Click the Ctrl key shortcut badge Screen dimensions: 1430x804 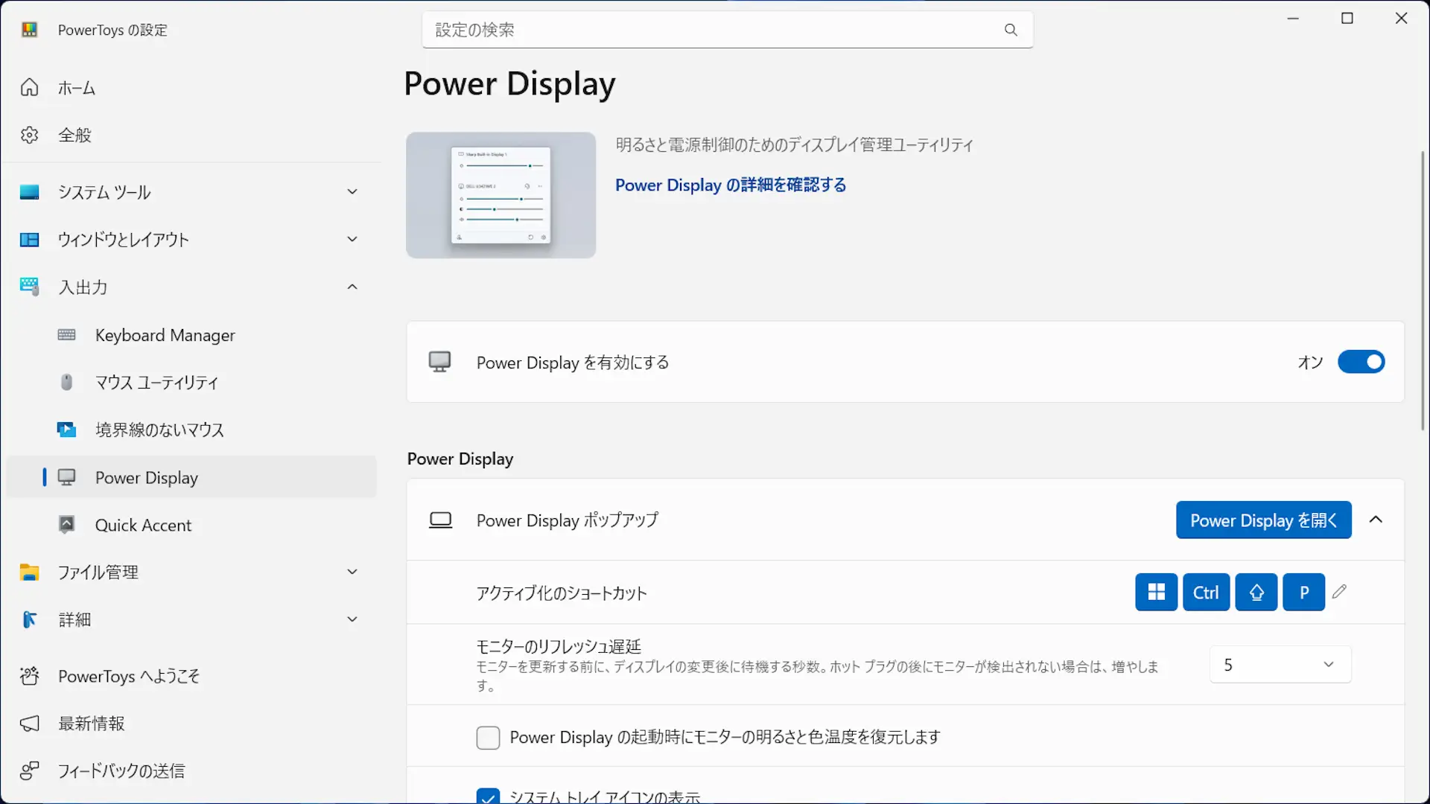coord(1206,592)
